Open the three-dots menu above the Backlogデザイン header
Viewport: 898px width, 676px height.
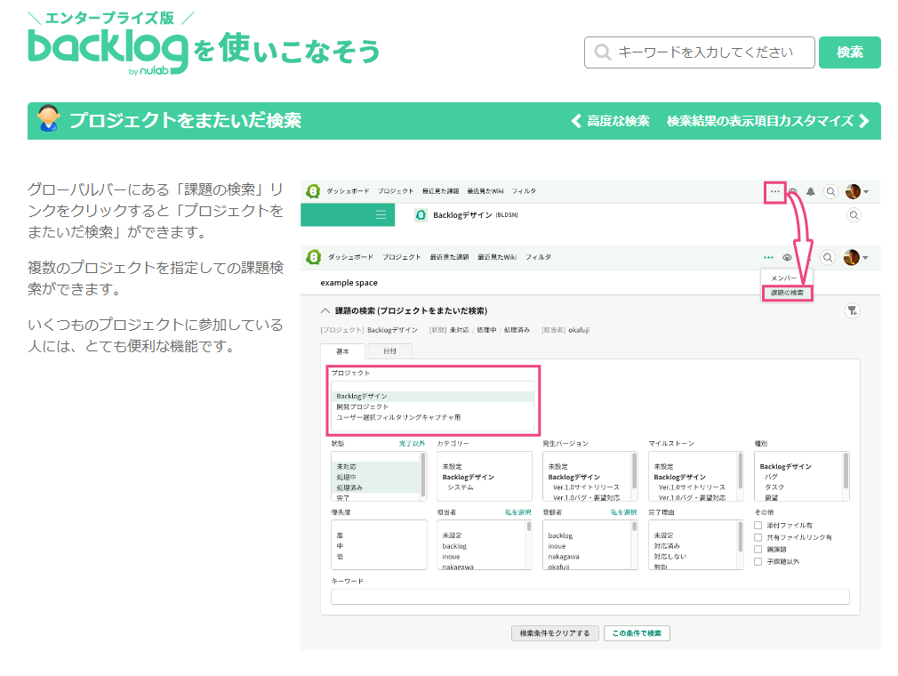click(775, 191)
